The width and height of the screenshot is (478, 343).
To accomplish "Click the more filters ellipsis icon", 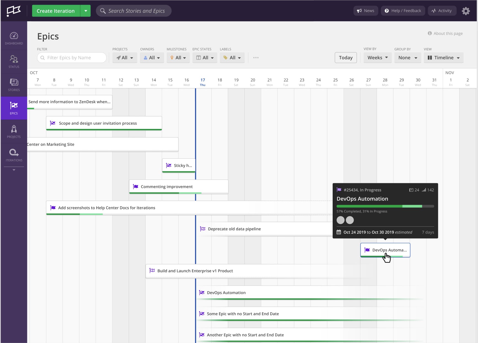I will click(256, 58).
